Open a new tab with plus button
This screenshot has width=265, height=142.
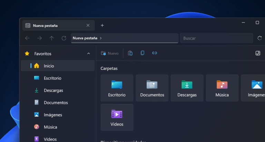coord(102,25)
